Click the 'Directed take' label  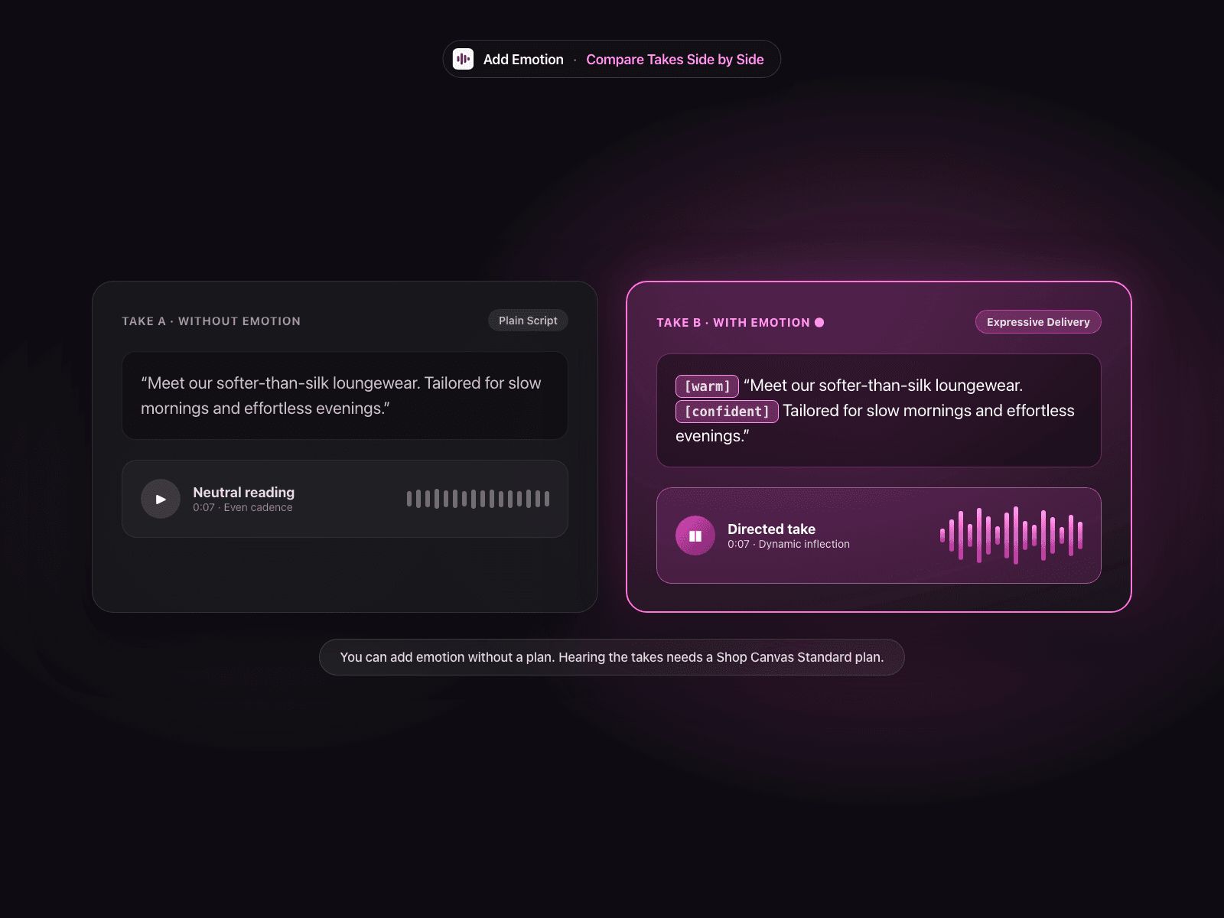tap(771, 529)
